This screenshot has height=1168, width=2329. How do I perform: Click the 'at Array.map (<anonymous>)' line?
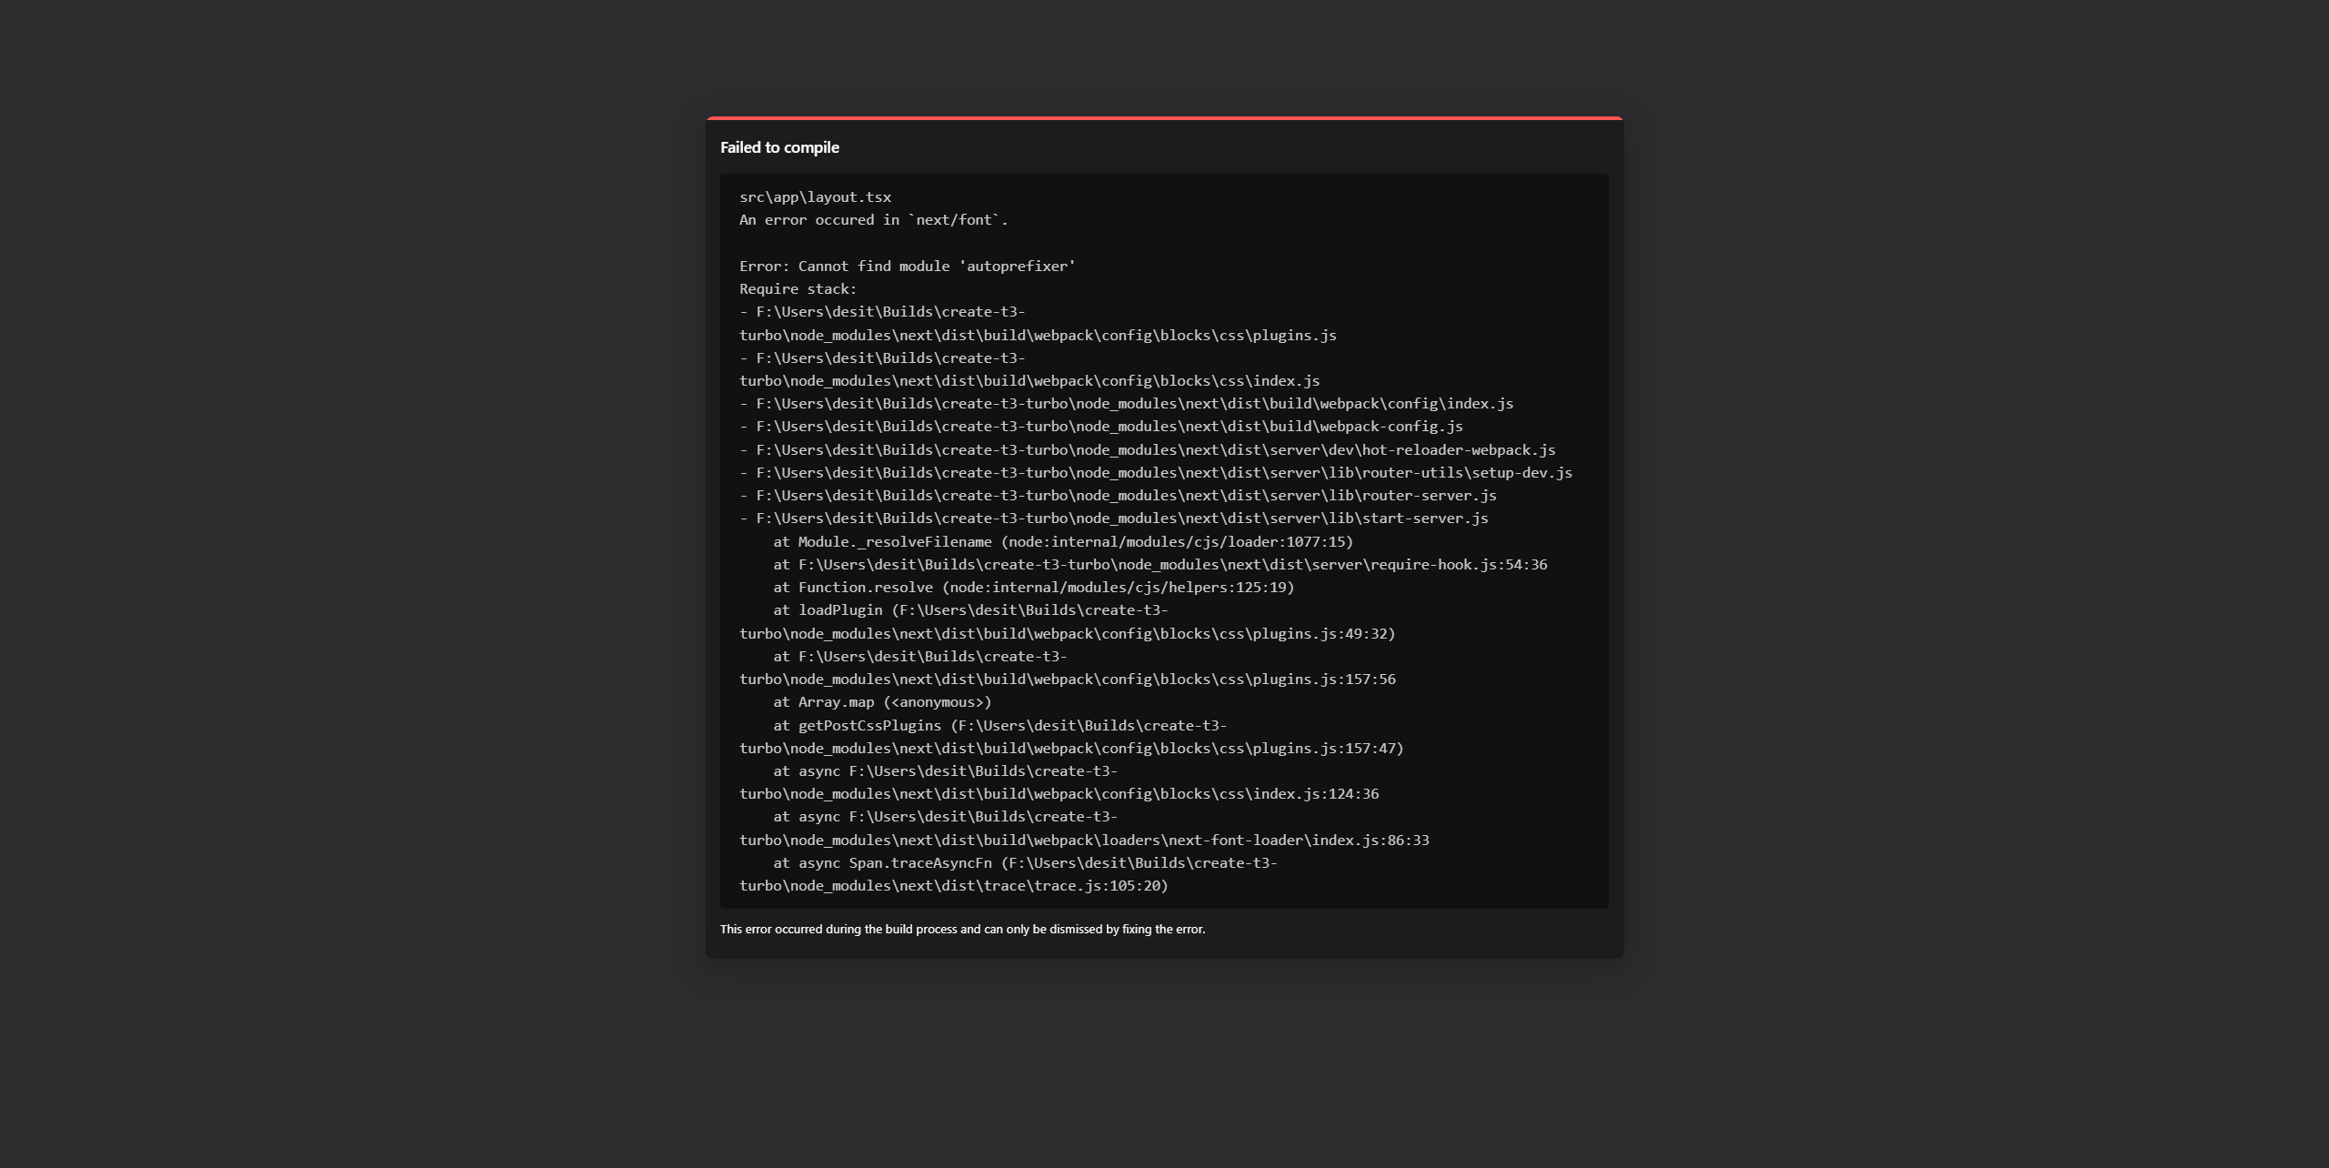pos(882,702)
